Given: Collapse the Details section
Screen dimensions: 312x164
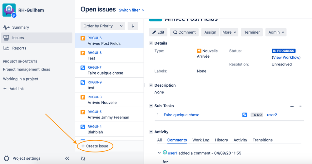Looking at the screenshot, I should pos(151,43).
